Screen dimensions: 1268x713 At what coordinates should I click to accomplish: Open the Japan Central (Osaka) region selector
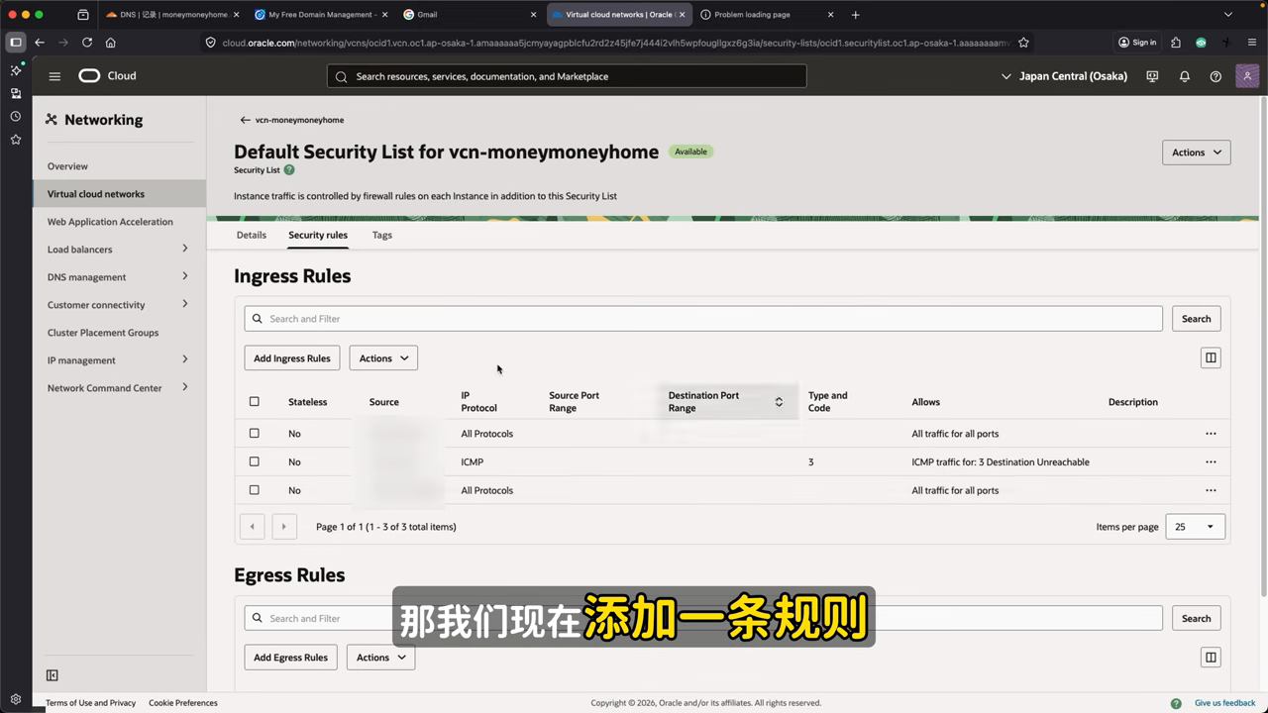tap(1064, 76)
